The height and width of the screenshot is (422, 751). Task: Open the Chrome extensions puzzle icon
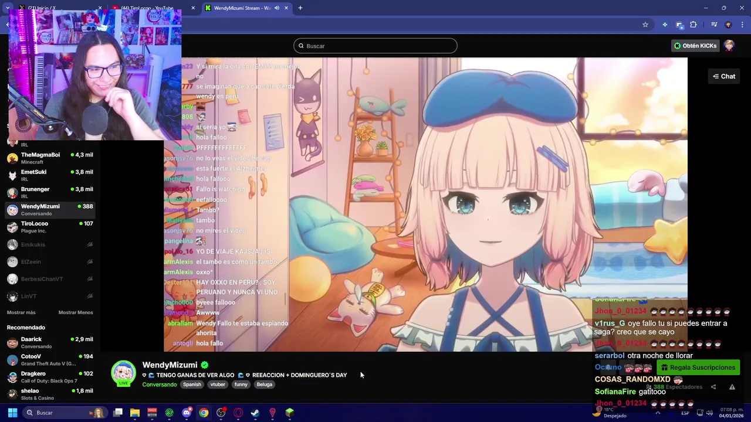(x=694, y=25)
